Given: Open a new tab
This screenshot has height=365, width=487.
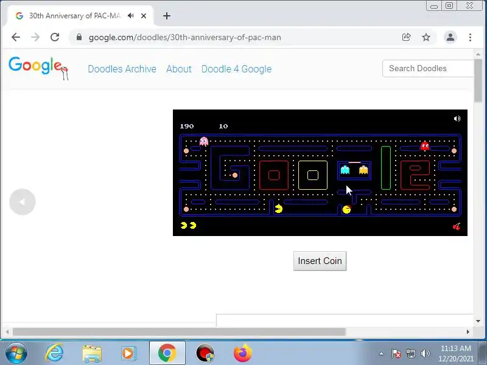Looking at the screenshot, I should (167, 16).
